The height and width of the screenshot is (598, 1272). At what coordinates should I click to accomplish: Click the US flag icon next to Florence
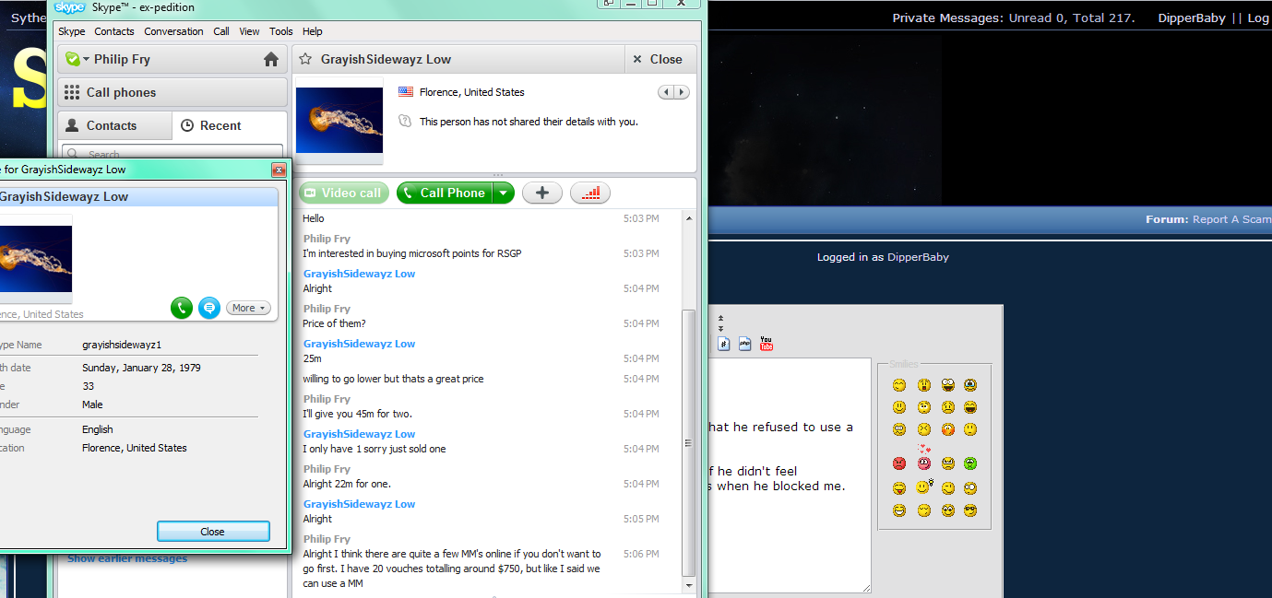[x=405, y=92]
